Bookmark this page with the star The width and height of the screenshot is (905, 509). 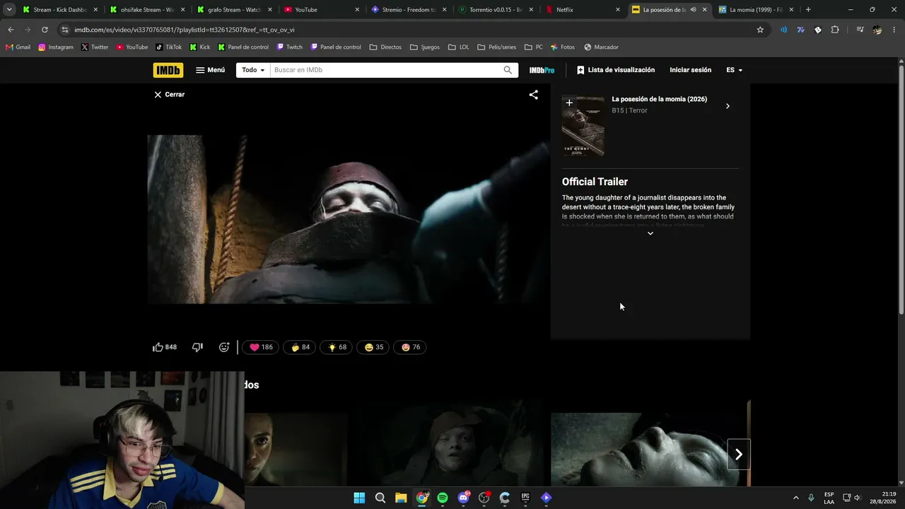[x=760, y=30]
